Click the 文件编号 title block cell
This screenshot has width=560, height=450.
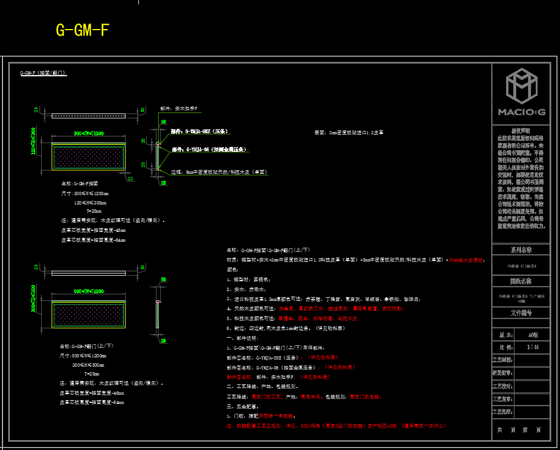point(520,313)
